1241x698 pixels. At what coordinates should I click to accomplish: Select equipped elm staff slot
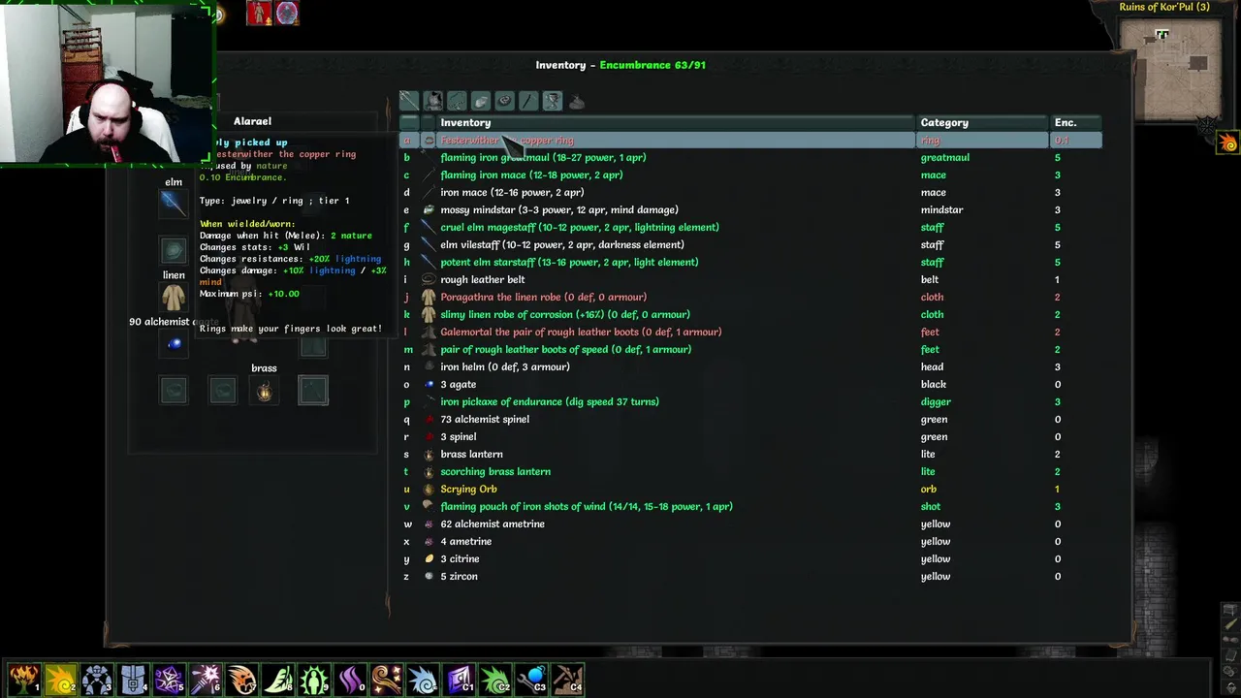[174, 203]
